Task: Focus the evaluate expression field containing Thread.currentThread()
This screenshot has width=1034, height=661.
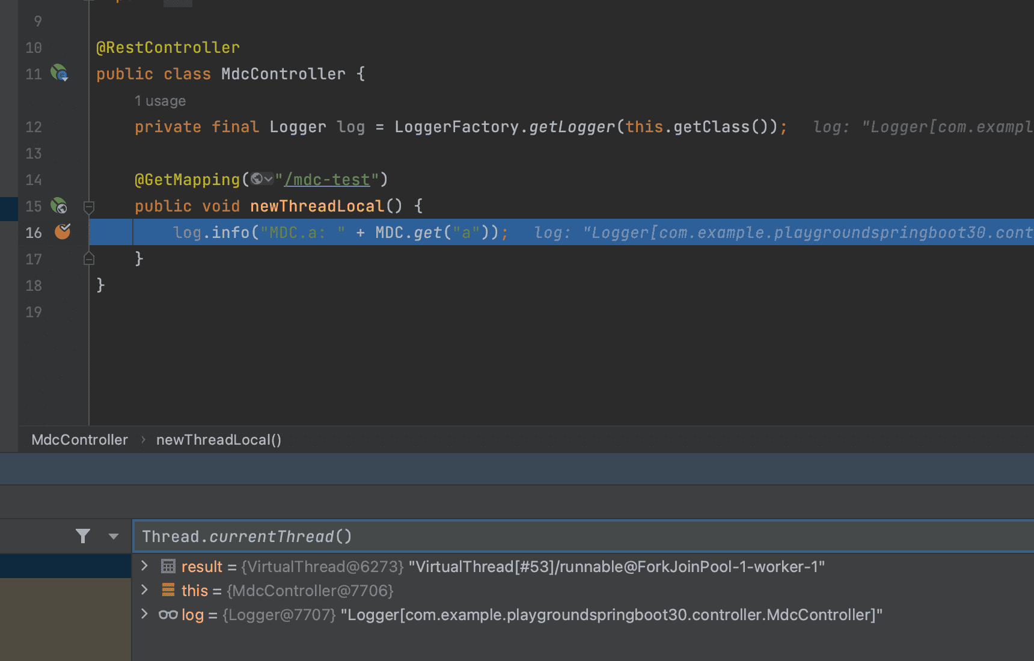Action: 583,536
